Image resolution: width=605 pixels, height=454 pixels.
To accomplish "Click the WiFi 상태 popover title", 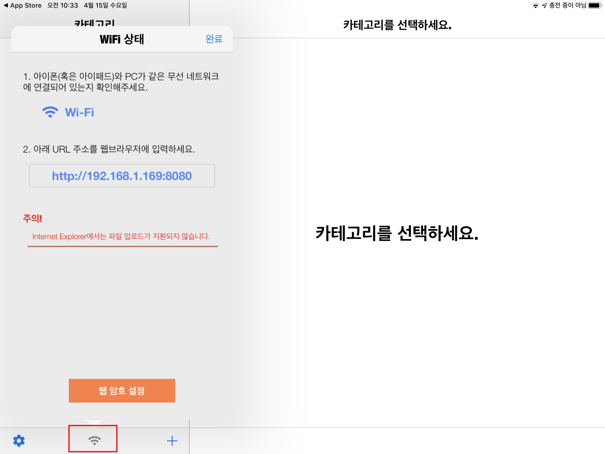I will 122,39.
